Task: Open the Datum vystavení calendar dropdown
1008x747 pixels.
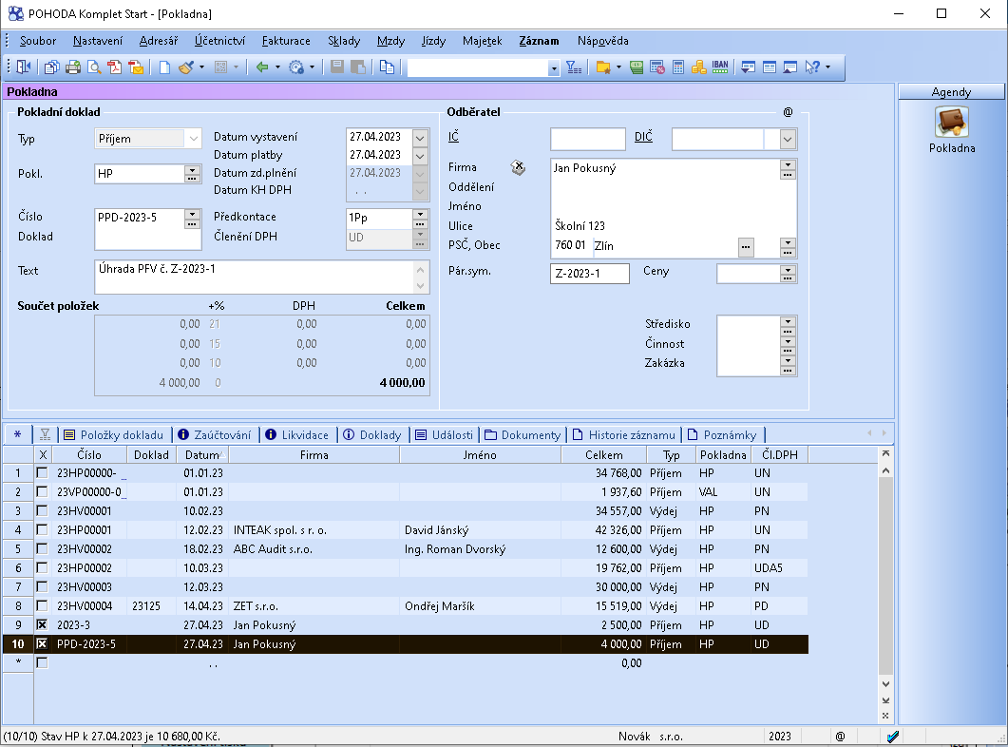Action: 420,138
